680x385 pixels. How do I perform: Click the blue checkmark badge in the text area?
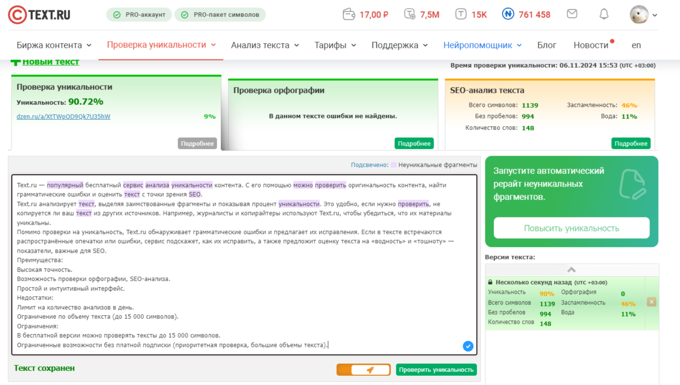pos(468,346)
